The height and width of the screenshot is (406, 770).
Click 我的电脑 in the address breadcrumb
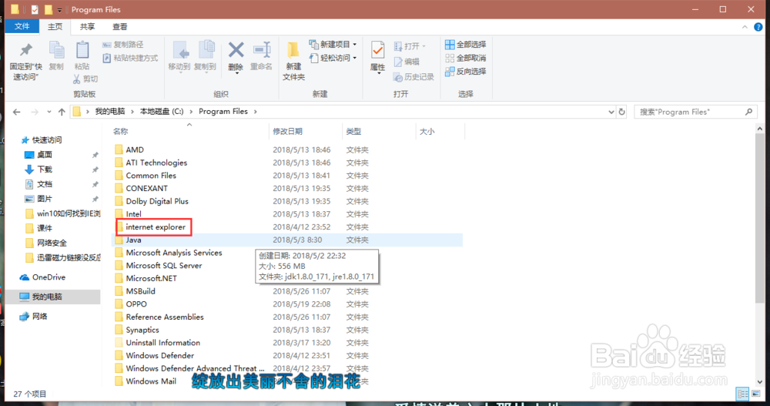tap(110, 112)
